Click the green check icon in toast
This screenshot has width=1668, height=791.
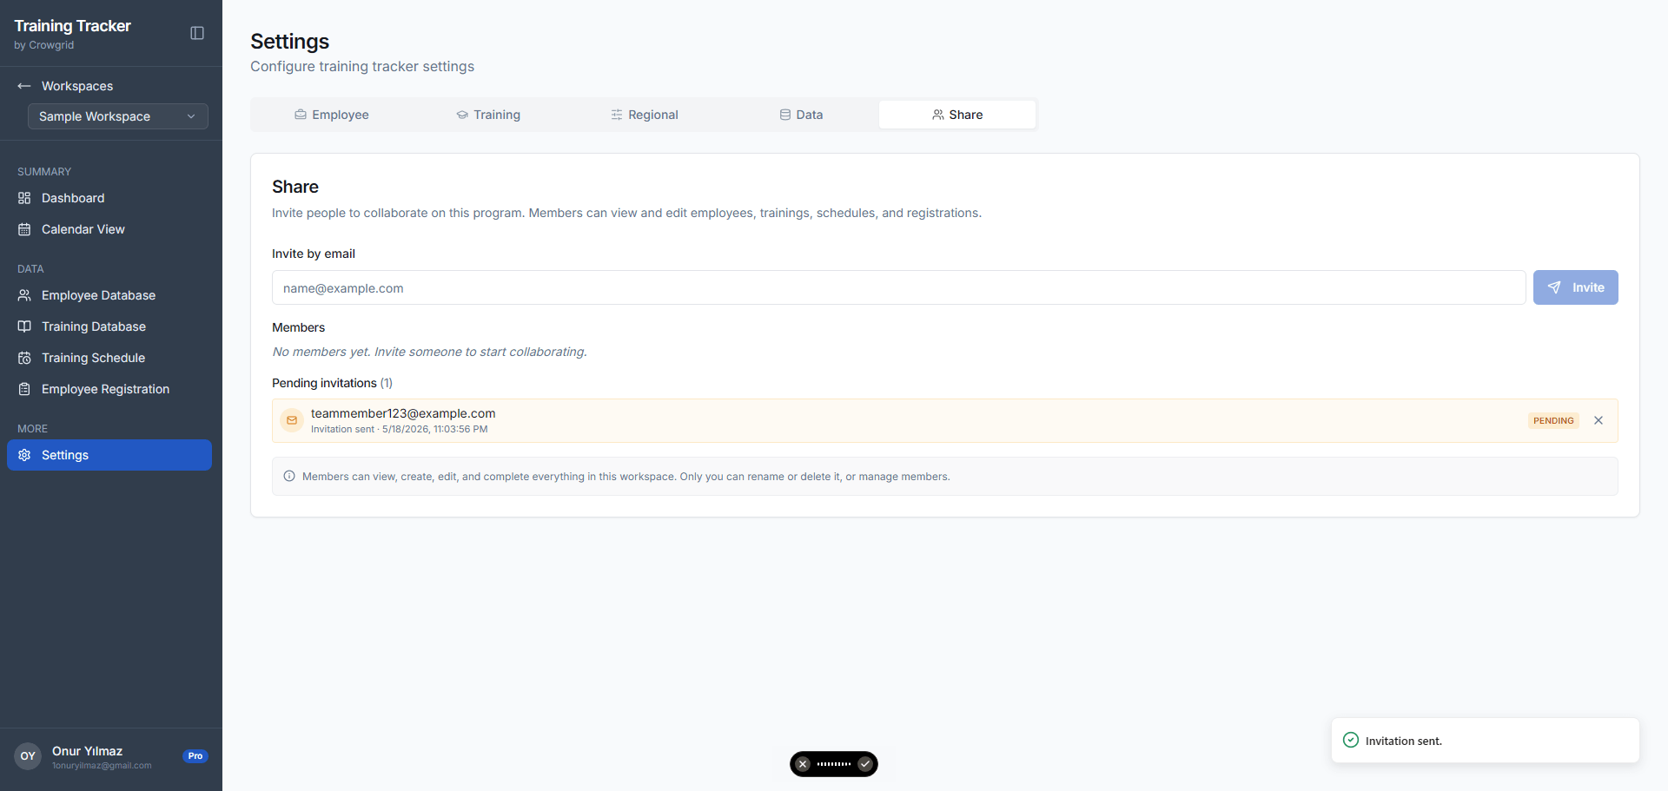pos(1351,740)
